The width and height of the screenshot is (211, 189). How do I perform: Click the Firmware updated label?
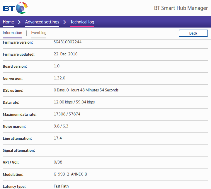19,54
